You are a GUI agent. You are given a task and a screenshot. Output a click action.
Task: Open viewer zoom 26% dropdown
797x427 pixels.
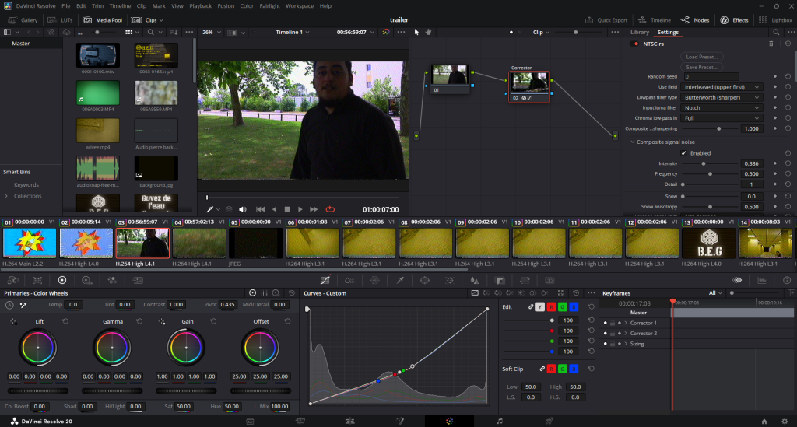(212, 32)
